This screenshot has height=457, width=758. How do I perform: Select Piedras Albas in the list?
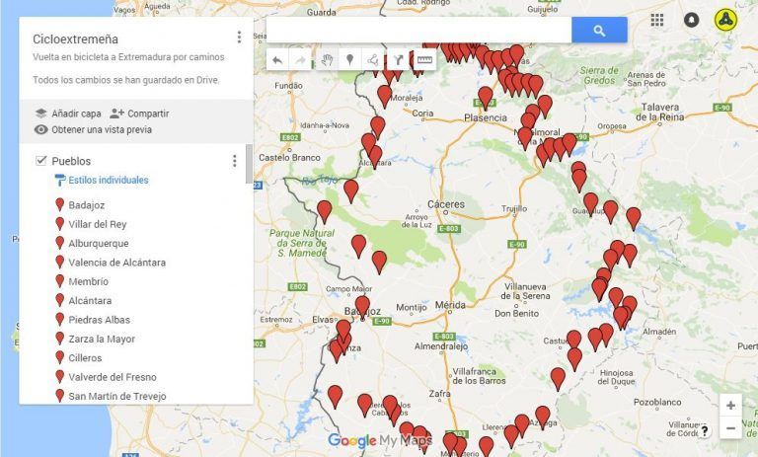[99, 320]
